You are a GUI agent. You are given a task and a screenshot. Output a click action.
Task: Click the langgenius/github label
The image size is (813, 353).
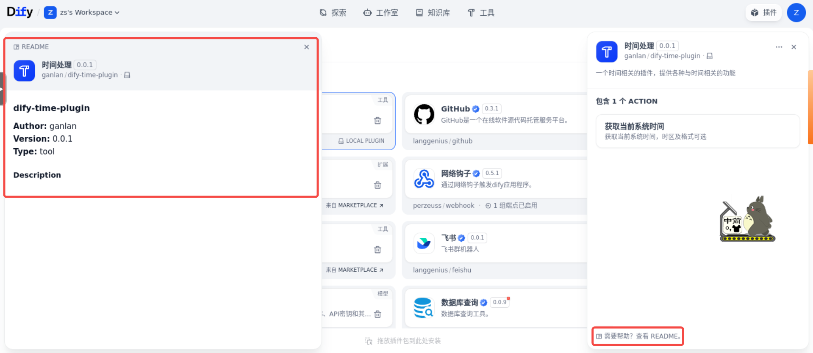(x=443, y=141)
